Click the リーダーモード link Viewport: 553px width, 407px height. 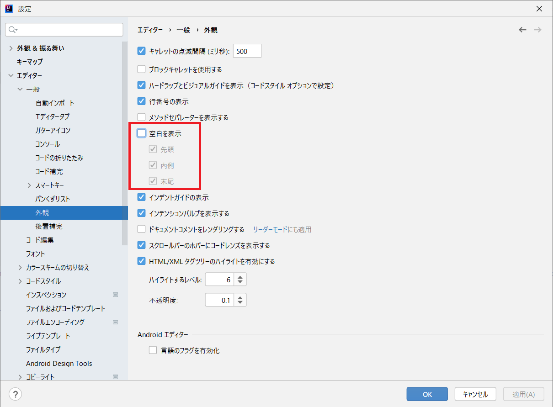click(271, 229)
